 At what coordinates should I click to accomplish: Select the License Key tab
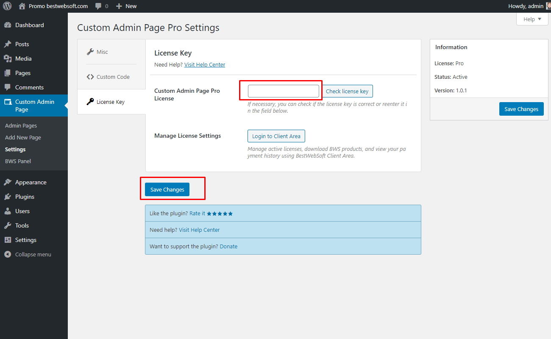pyautogui.click(x=111, y=102)
